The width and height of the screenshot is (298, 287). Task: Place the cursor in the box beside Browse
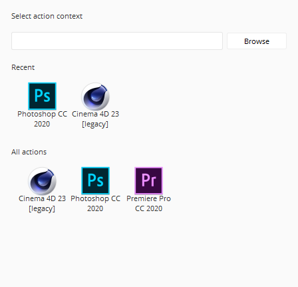click(117, 41)
